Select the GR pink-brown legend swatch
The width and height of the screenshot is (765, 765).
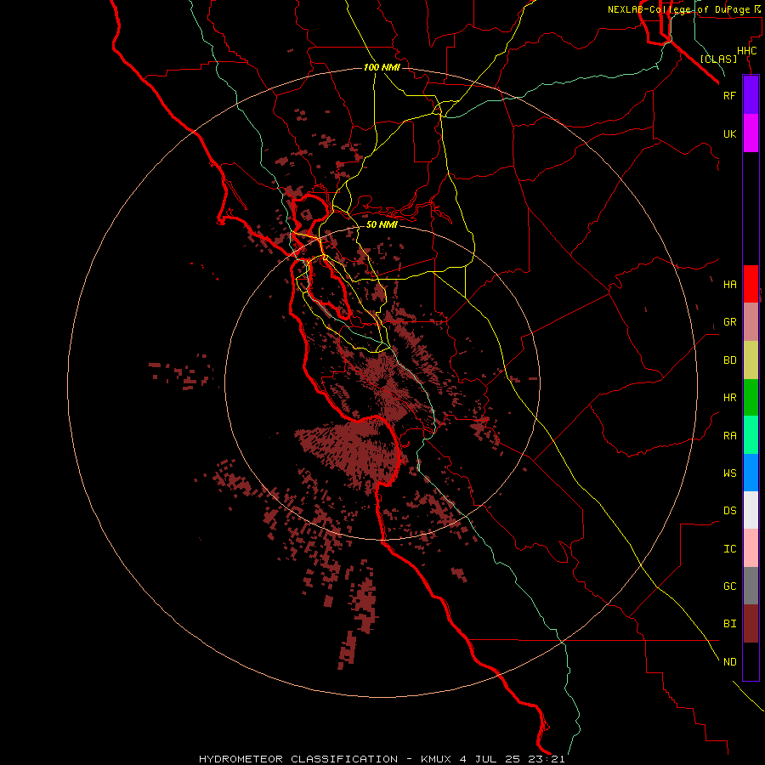(x=751, y=322)
